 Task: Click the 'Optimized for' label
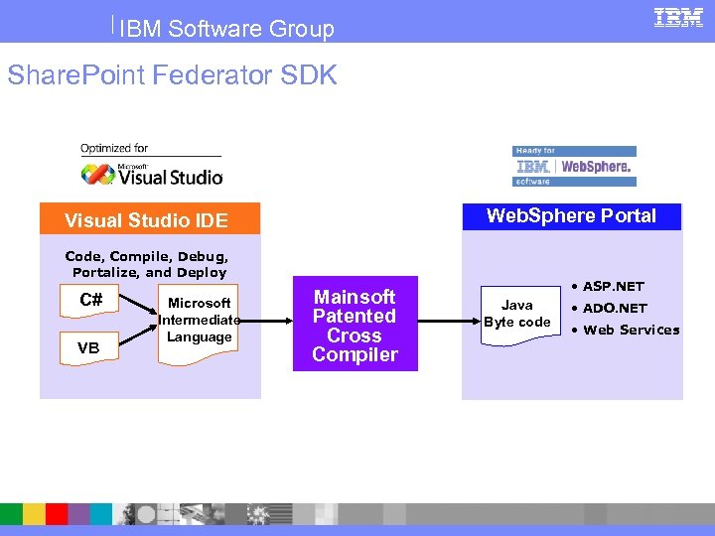click(114, 148)
